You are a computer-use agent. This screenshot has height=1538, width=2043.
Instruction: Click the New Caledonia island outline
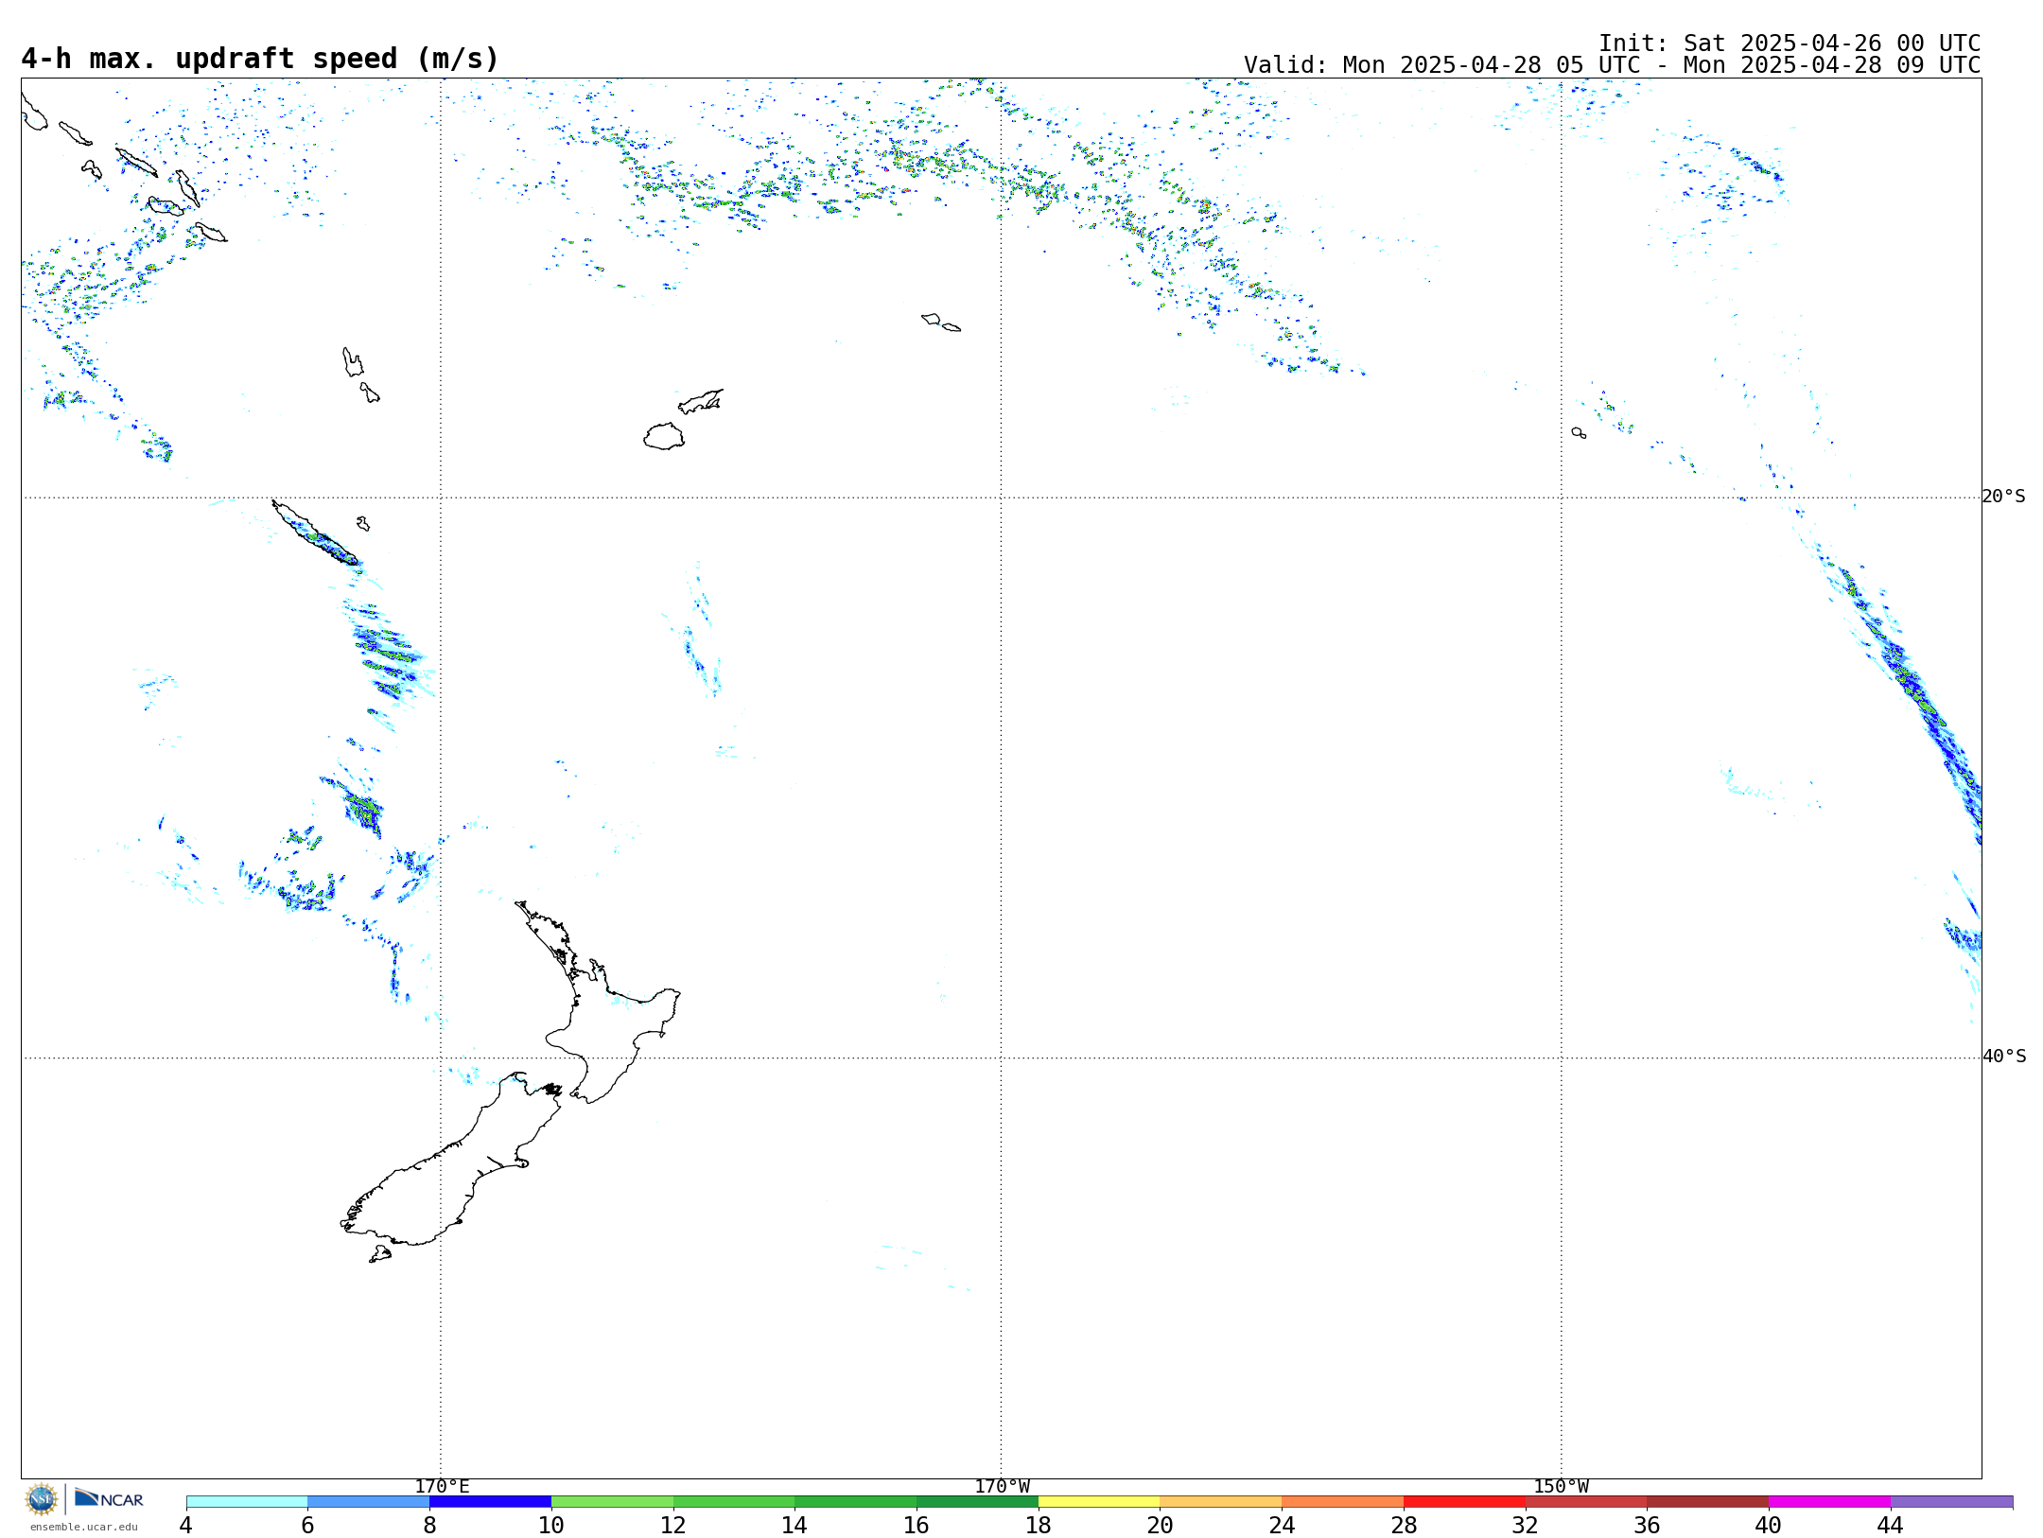pos(315,533)
